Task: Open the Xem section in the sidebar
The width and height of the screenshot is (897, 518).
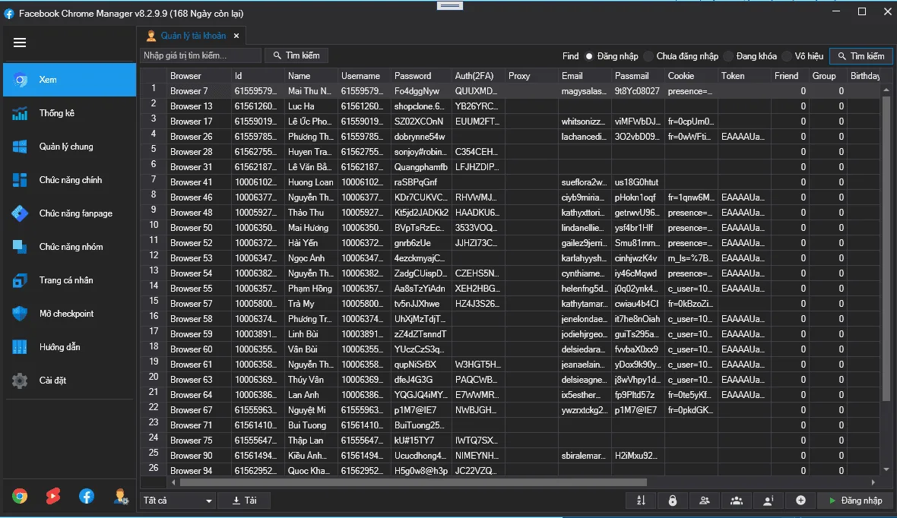Action: tap(69, 80)
